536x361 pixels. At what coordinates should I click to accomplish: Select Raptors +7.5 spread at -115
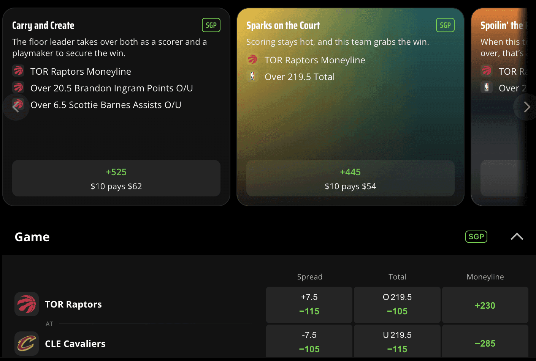(309, 304)
